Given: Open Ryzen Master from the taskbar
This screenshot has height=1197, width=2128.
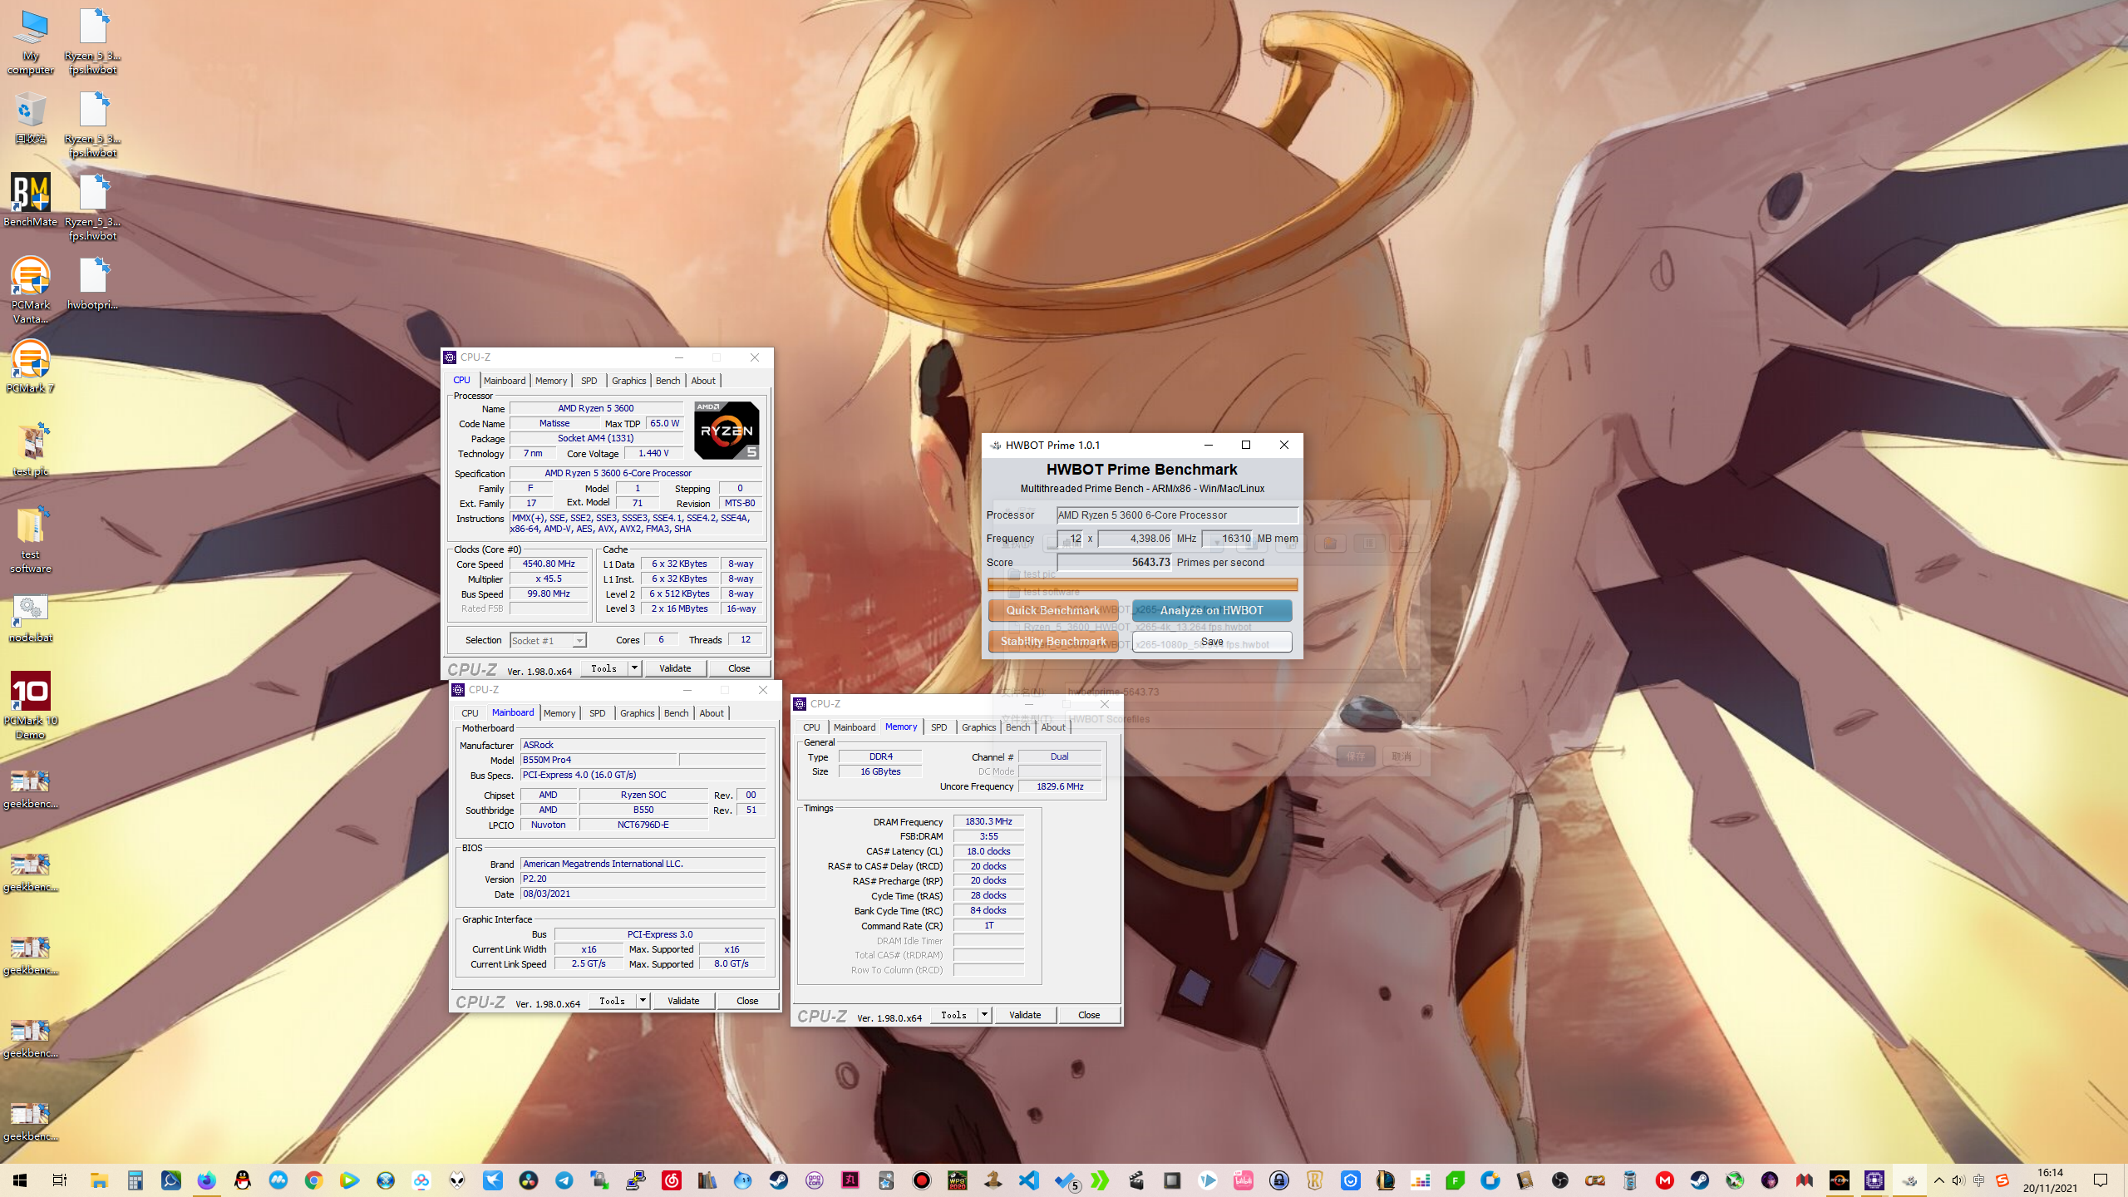Looking at the screenshot, I should click(1839, 1180).
